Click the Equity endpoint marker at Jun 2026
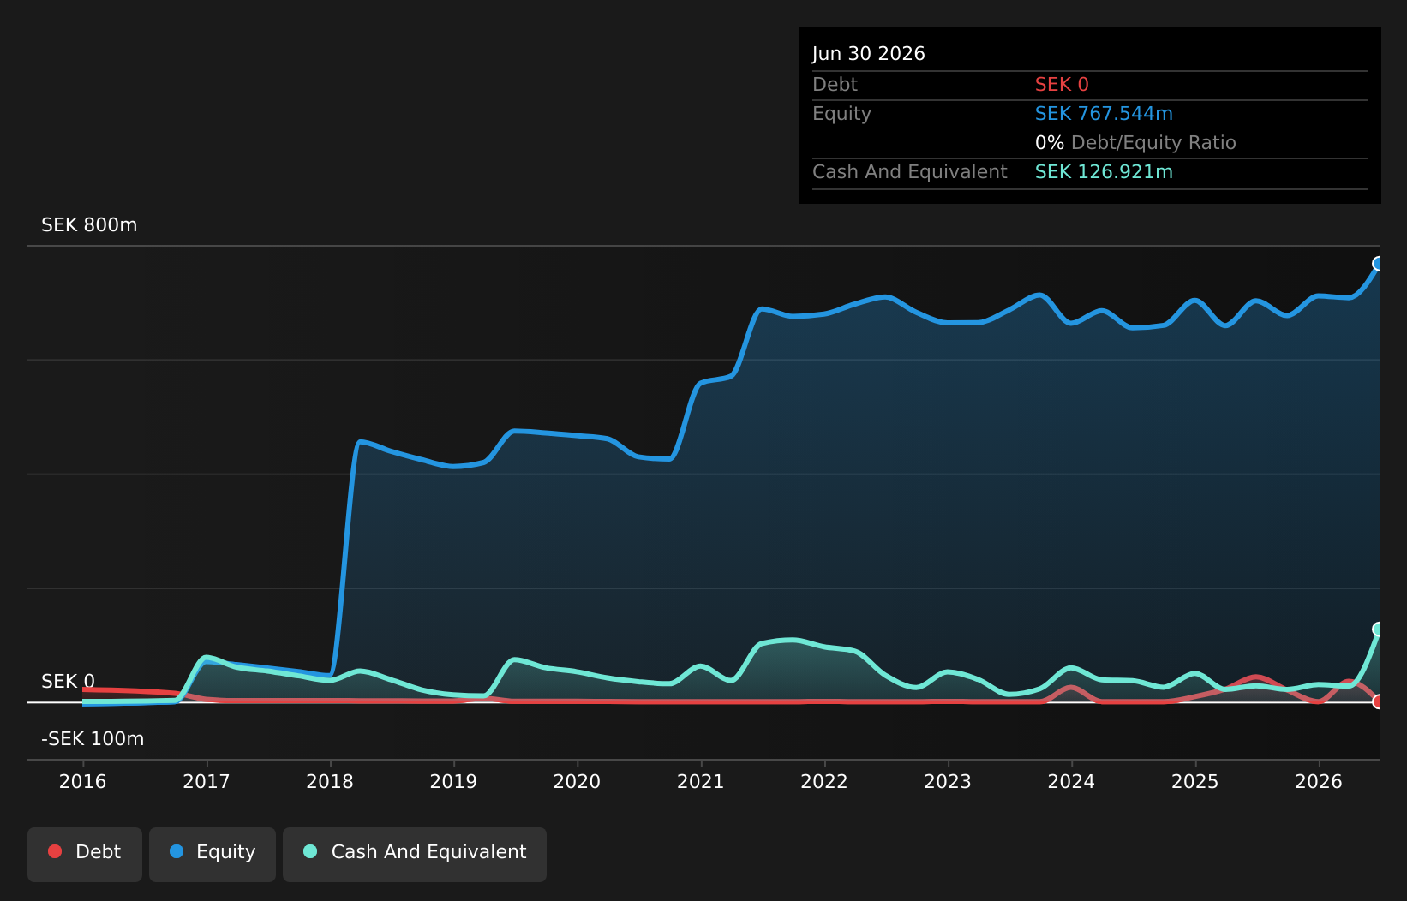The image size is (1407, 901). click(x=1378, y=264)
